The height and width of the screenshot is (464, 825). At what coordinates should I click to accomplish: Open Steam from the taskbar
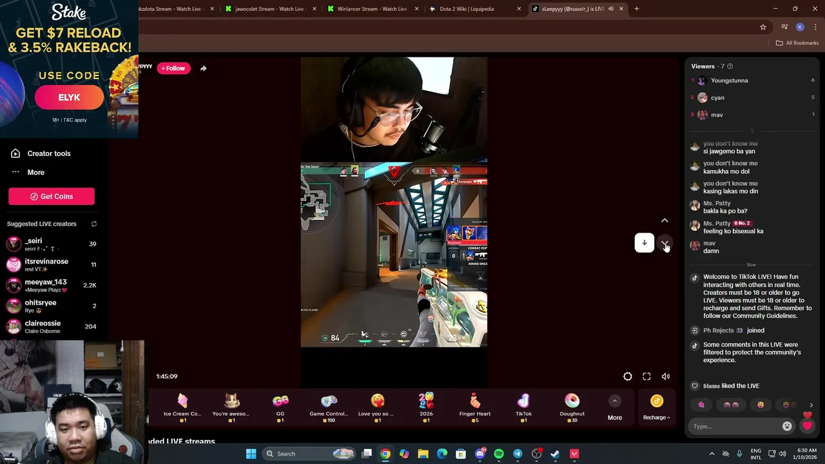pos(555,454)
